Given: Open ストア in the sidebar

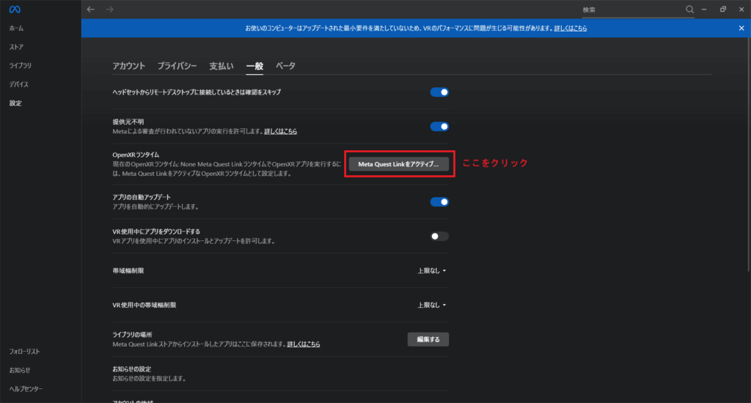Looking at the screenshot, I should (16, 47).
